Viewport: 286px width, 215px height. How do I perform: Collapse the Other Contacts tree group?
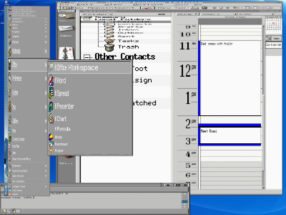pyautogui.click(x=87, y=57)
